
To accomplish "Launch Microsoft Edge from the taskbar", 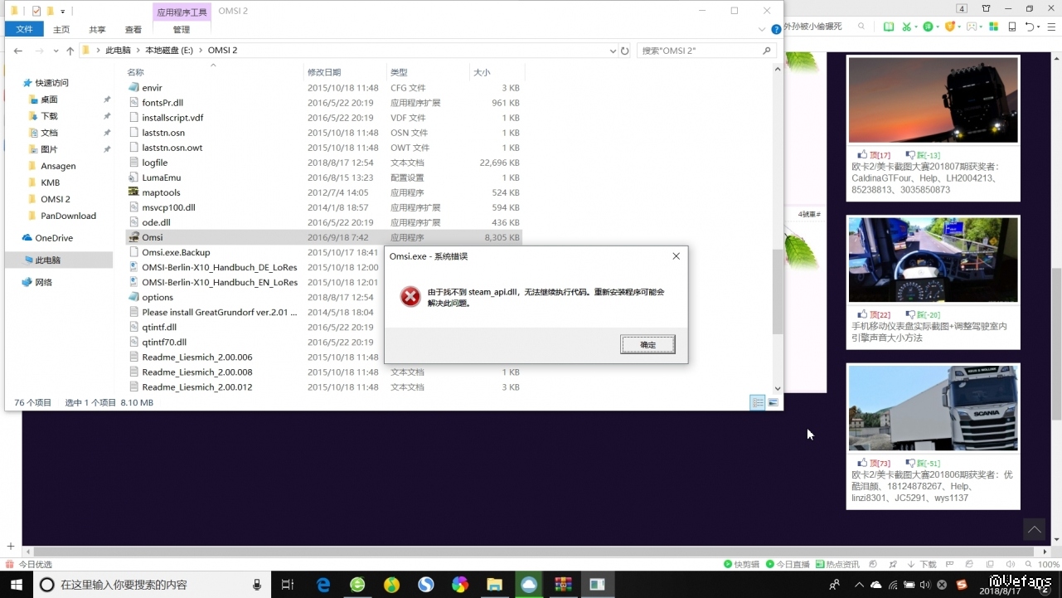I will pyautogui.click(x=323, y=585).
